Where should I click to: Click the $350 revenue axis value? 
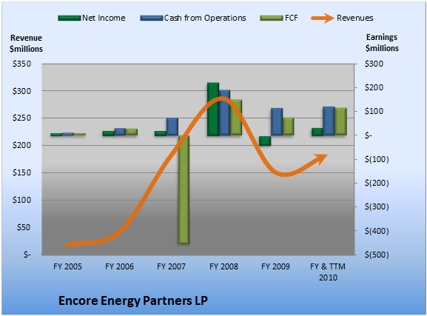[x=21, y=64]
